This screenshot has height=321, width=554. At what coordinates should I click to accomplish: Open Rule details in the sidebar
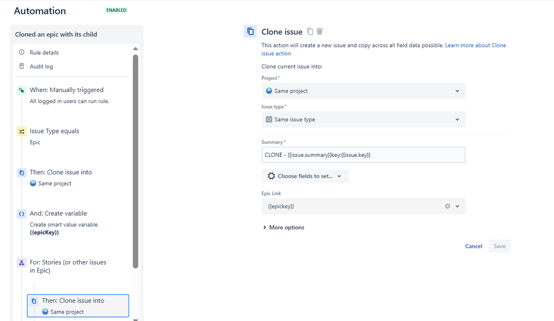click(x=44, y=53)
